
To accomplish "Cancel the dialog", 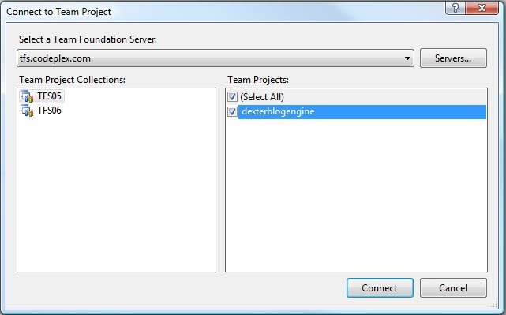I will (x=453, y=288).
